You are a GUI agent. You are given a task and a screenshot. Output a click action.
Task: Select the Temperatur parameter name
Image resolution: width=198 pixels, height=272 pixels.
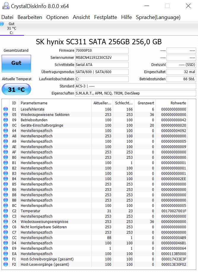point(31,211)
